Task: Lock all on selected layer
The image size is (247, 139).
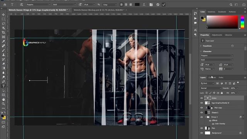Action: (222, 93)
